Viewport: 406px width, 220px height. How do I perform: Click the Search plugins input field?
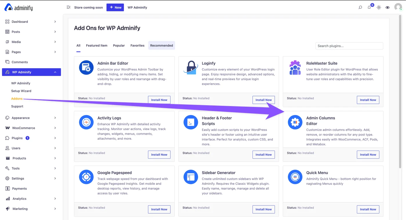tap(349, 46)
